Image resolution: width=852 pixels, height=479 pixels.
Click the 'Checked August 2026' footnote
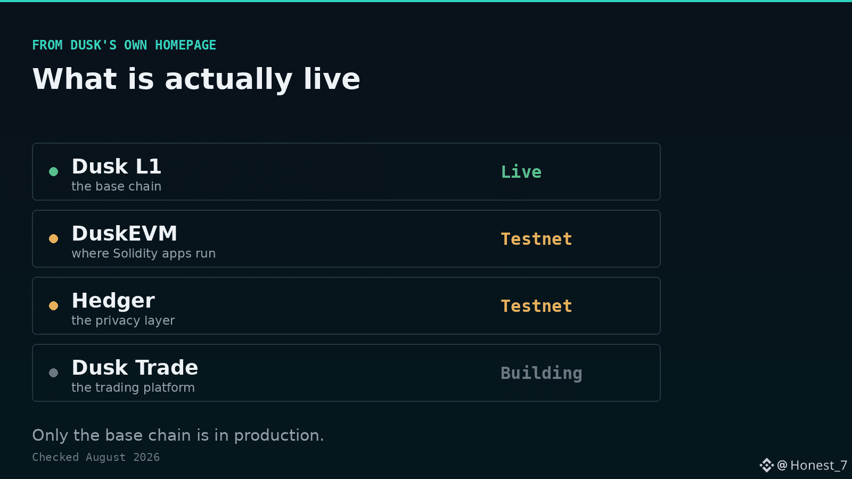(x=96, y=457)
